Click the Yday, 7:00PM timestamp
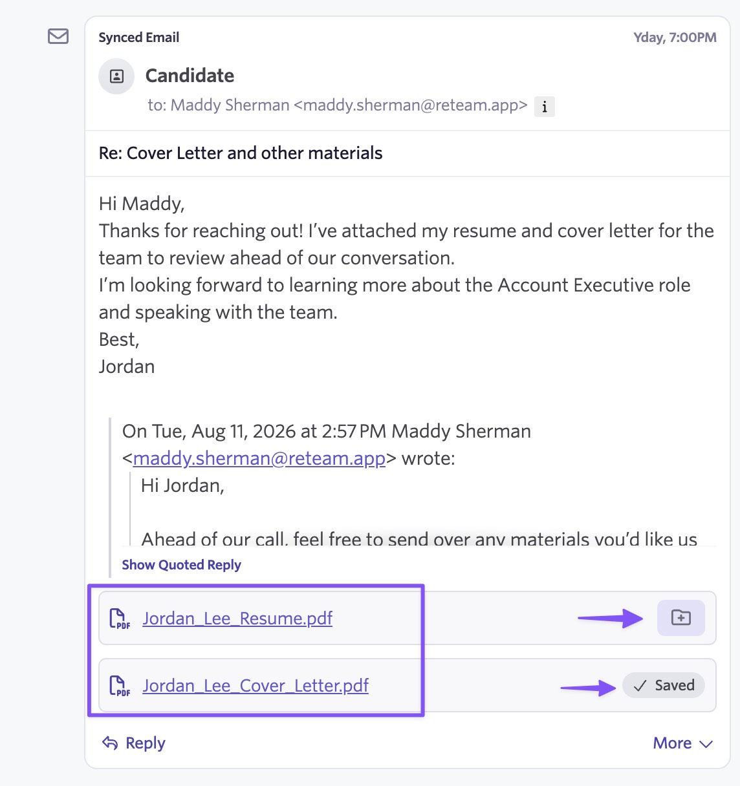This screenshot has height=786, width=740. [x=675, y=37]
